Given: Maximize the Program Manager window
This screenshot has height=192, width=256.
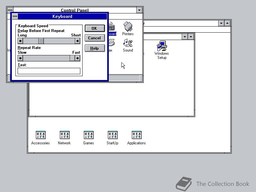Looking at the screenshot, I should (228, 23).
